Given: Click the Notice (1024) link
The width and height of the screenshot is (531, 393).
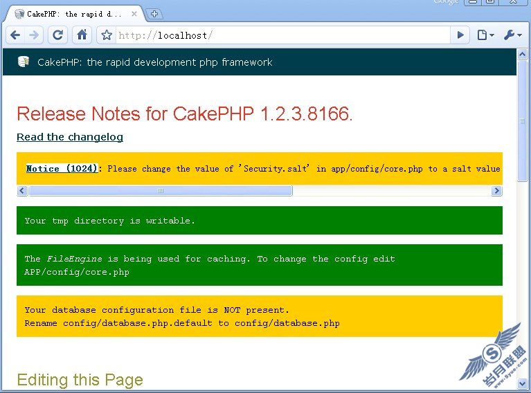Looking at the screenshot, I should click(62, 168).
